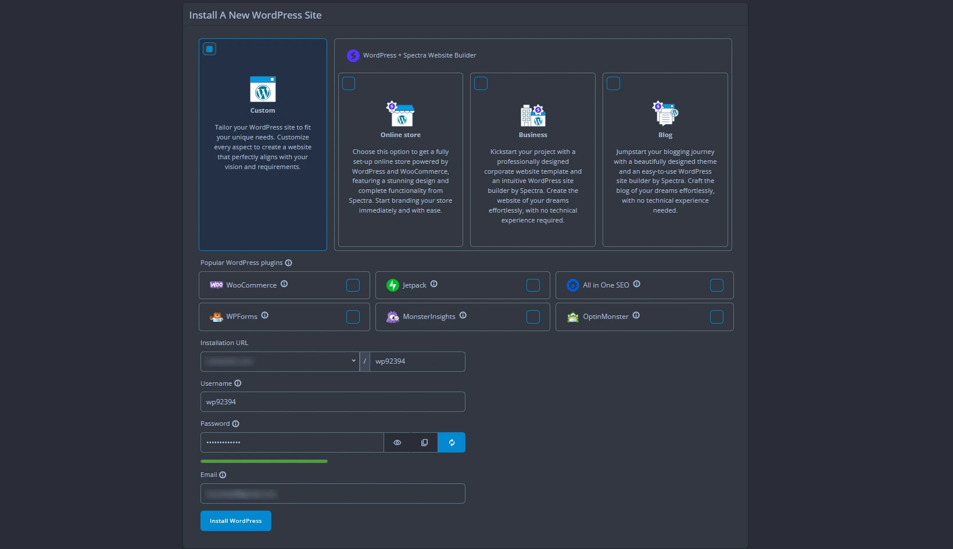Click the 'WordPress + Spectra Website Builder' label
Viewport: 953px width, 549px height.
coord(420,56)
